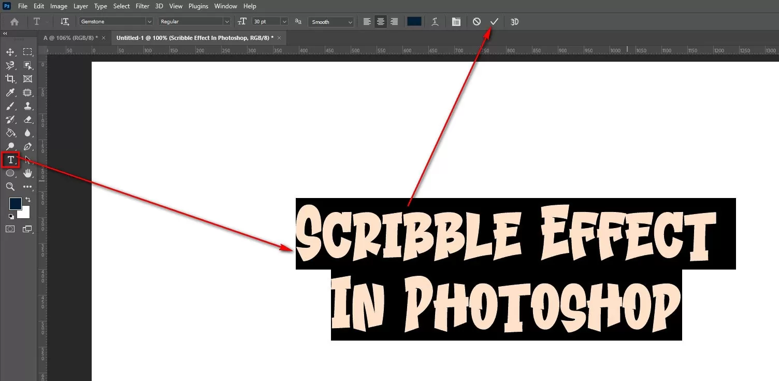Left align the text
This screenshot has height=381, width=779.
(x=367, y=22)
